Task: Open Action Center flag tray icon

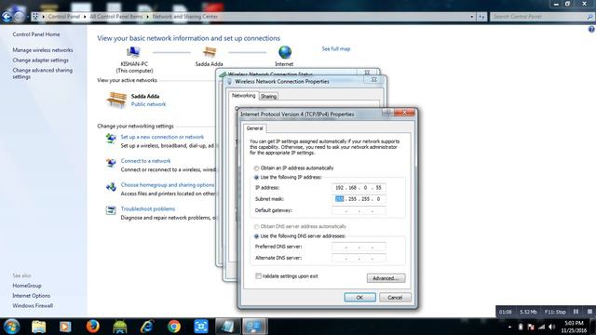Action: point(531,327)
